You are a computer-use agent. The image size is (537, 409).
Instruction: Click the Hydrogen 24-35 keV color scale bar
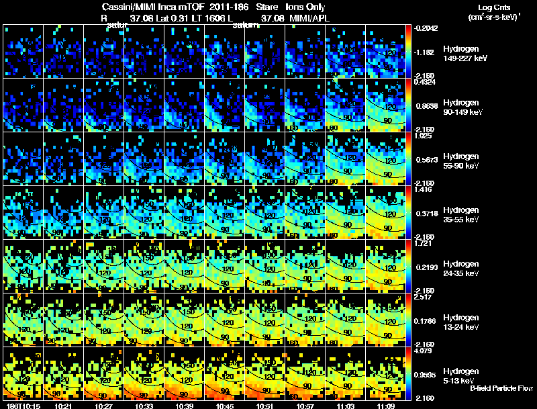click(x=408, y=266)
